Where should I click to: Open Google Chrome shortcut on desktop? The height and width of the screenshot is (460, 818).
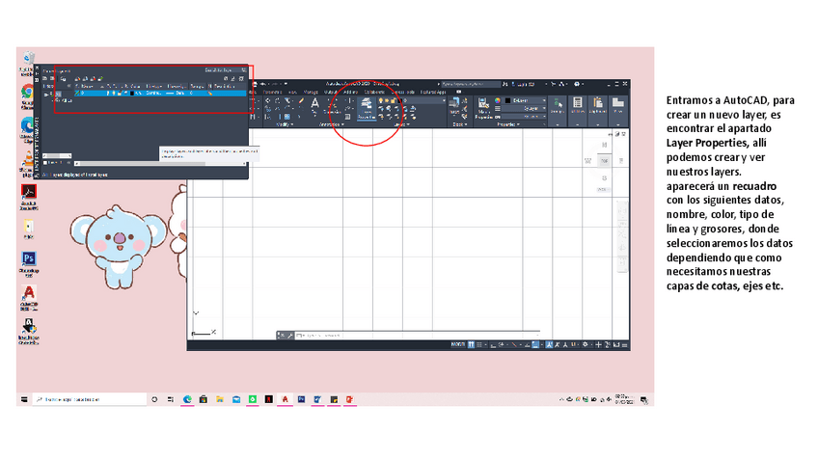[x=27, y=96]
